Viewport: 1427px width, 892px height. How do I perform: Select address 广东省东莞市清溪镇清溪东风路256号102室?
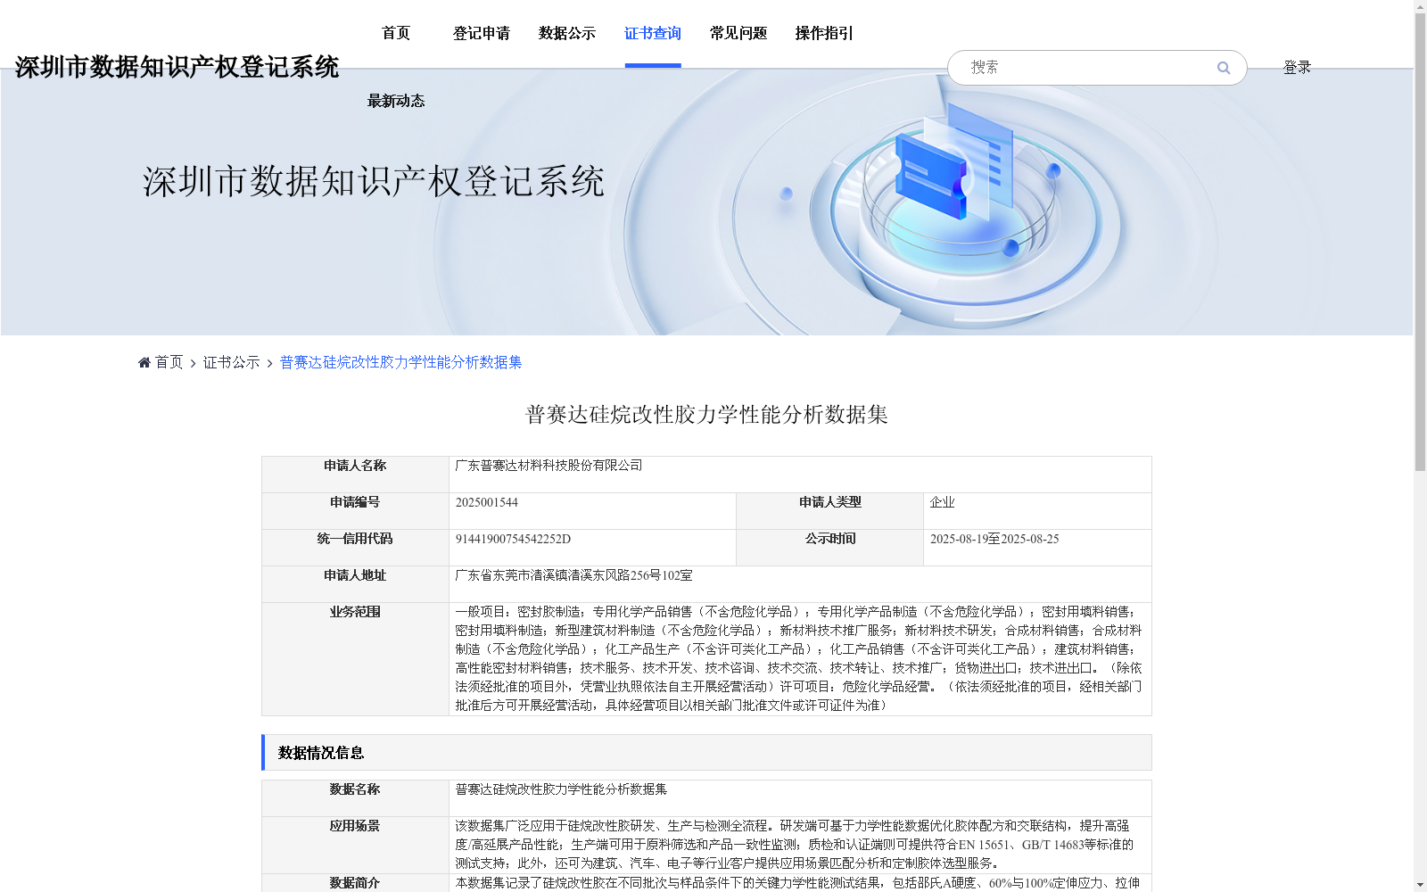tap(573, 575)
